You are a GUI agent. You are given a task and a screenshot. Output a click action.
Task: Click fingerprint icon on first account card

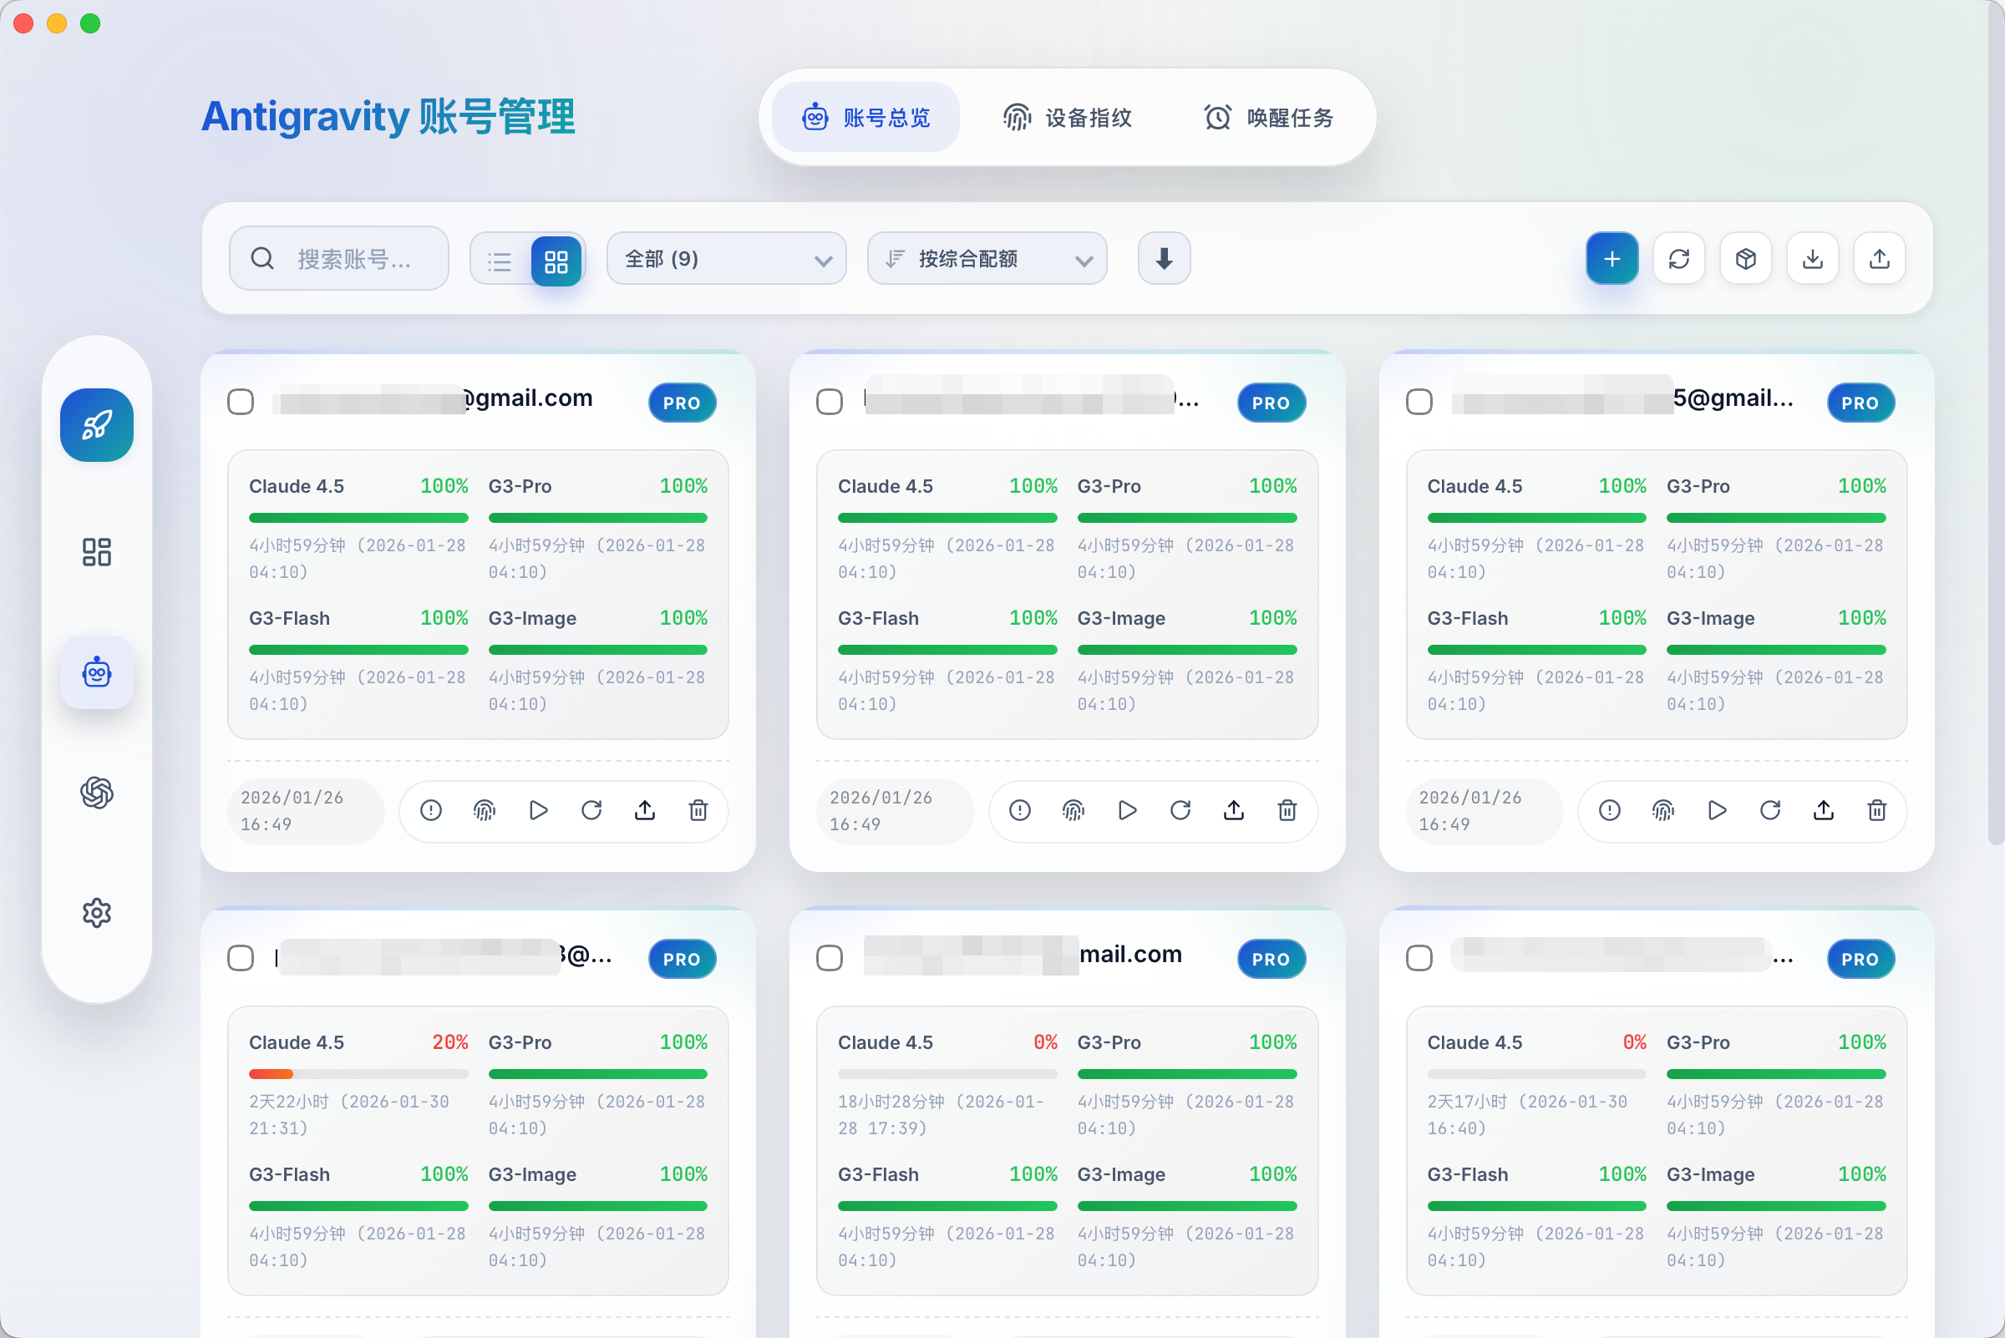tap(484, 811)
